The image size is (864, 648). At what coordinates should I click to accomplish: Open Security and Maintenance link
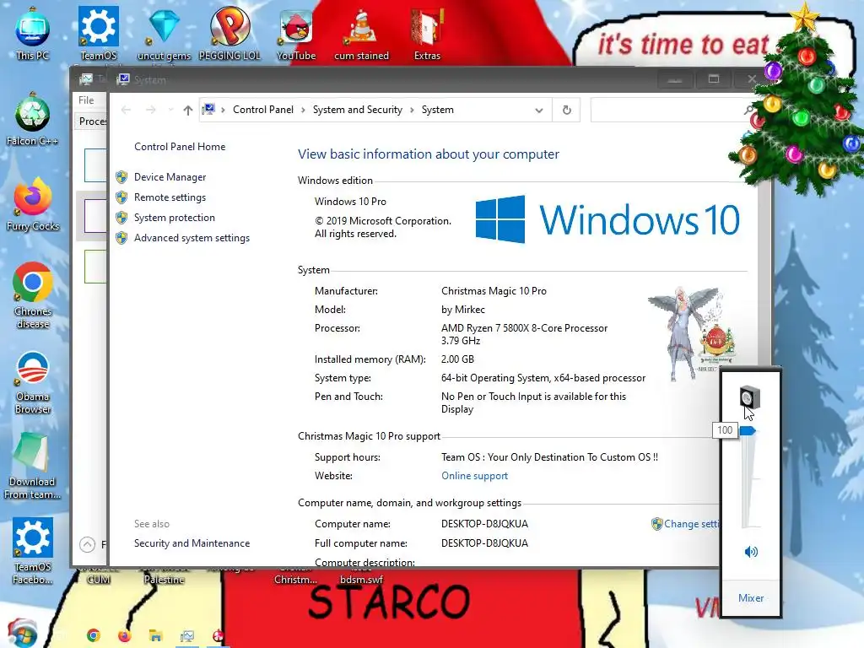[x=192, y=543]
